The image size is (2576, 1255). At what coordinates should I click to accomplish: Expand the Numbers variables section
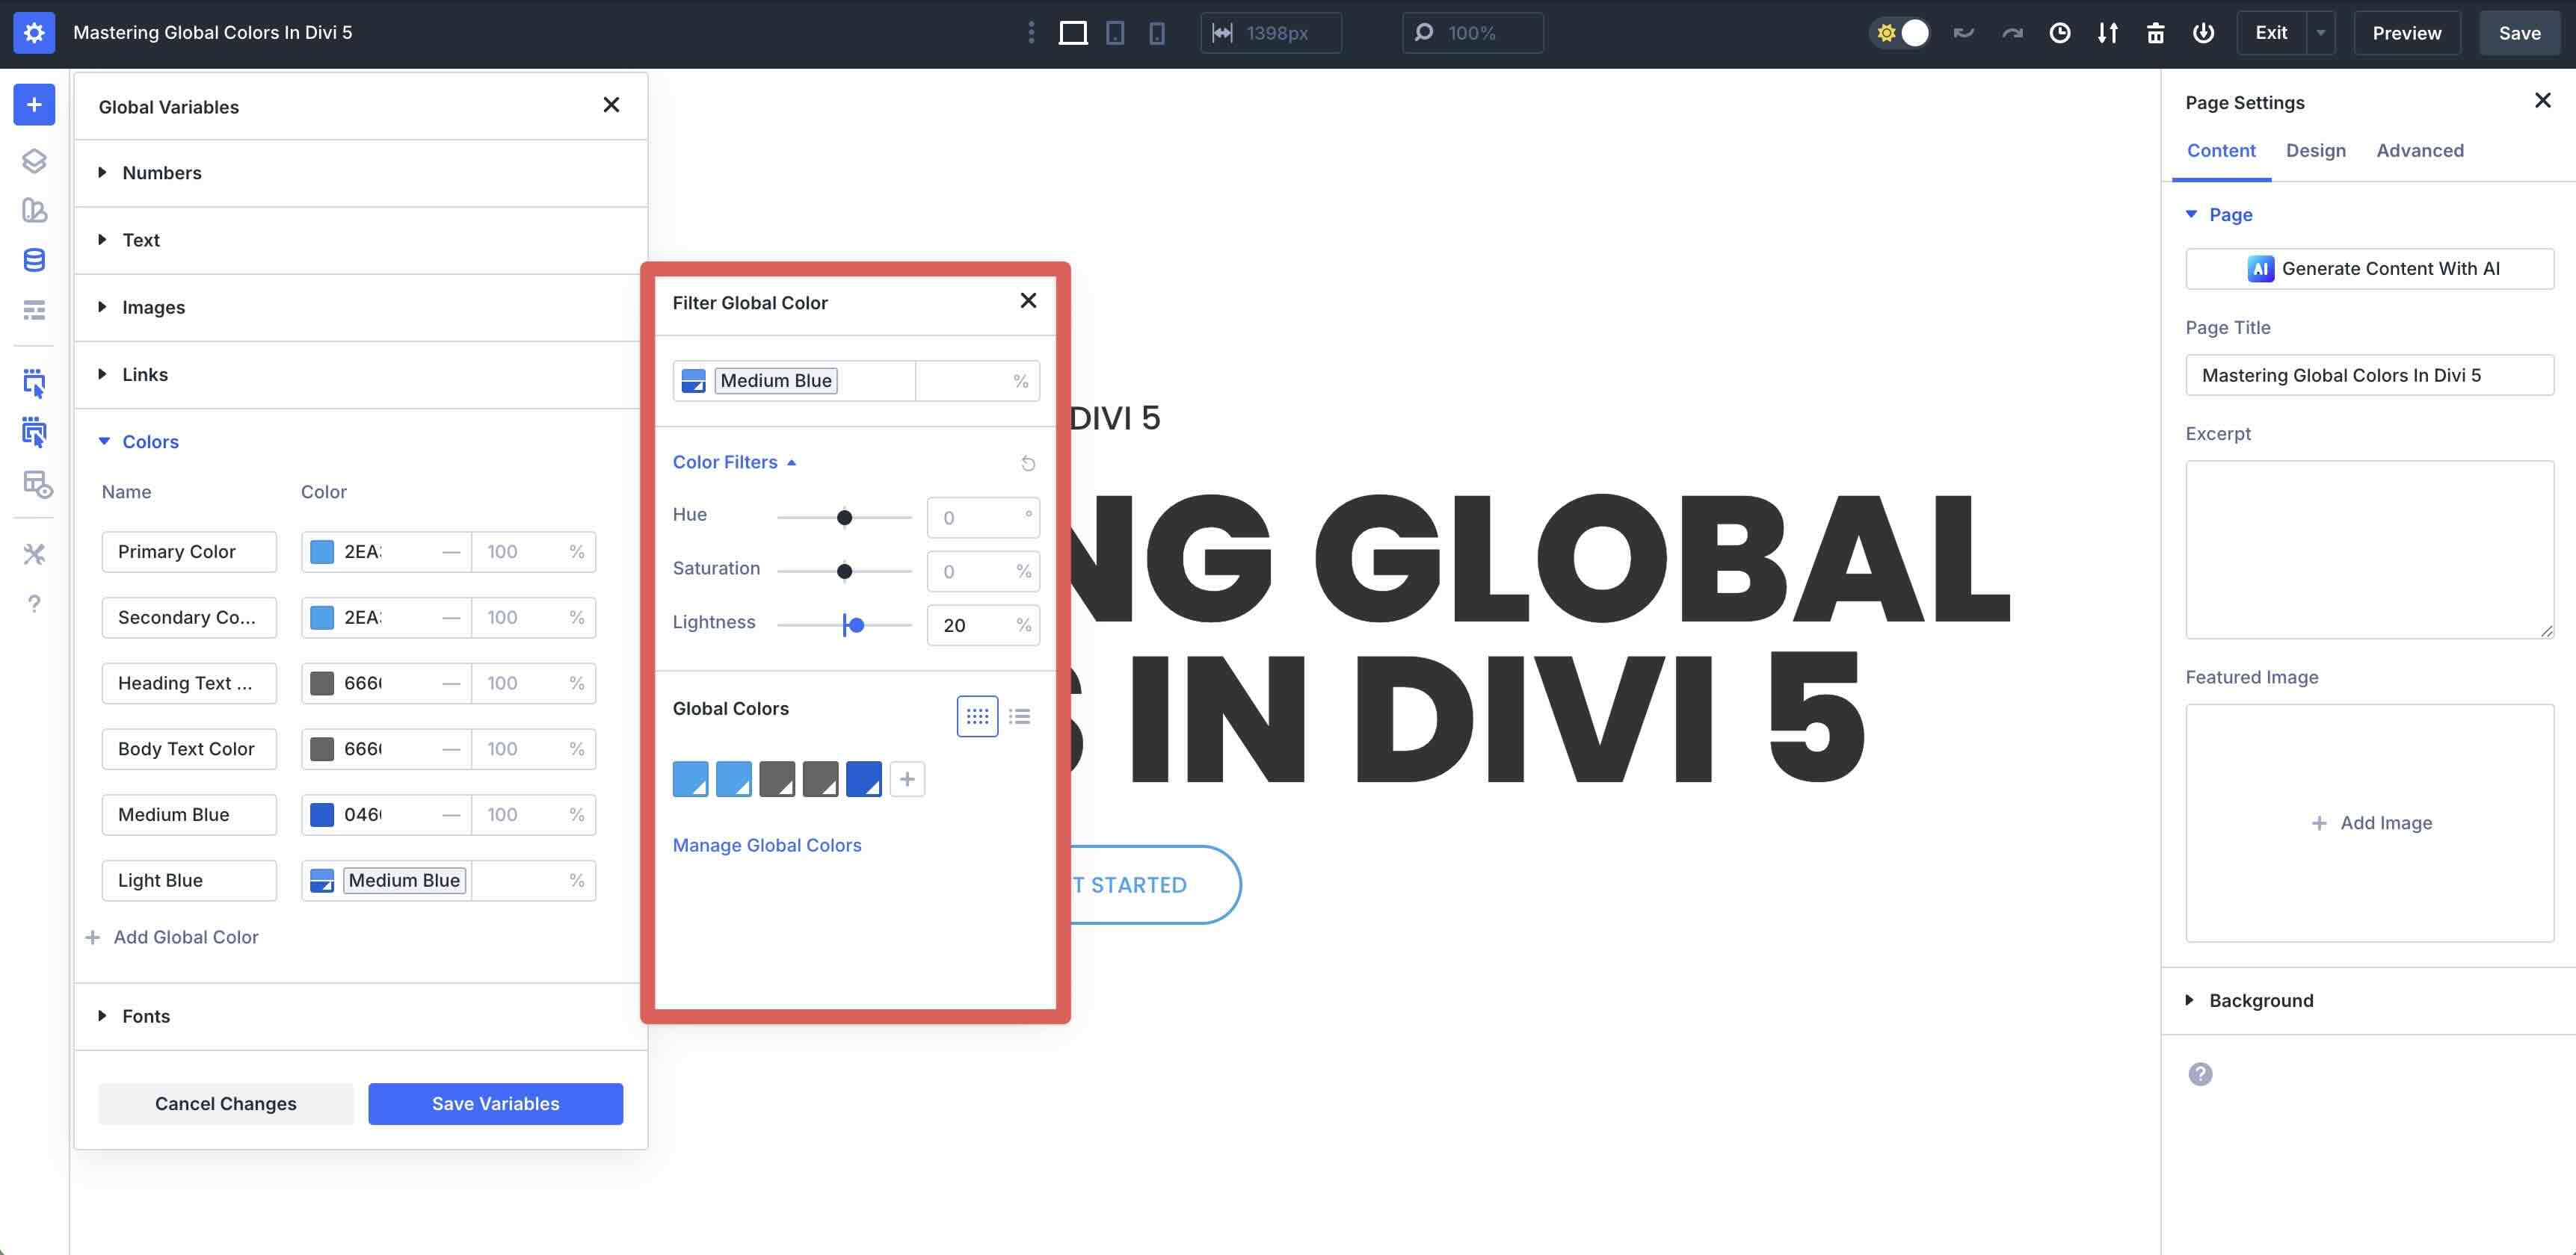click(x=162, y=173)
